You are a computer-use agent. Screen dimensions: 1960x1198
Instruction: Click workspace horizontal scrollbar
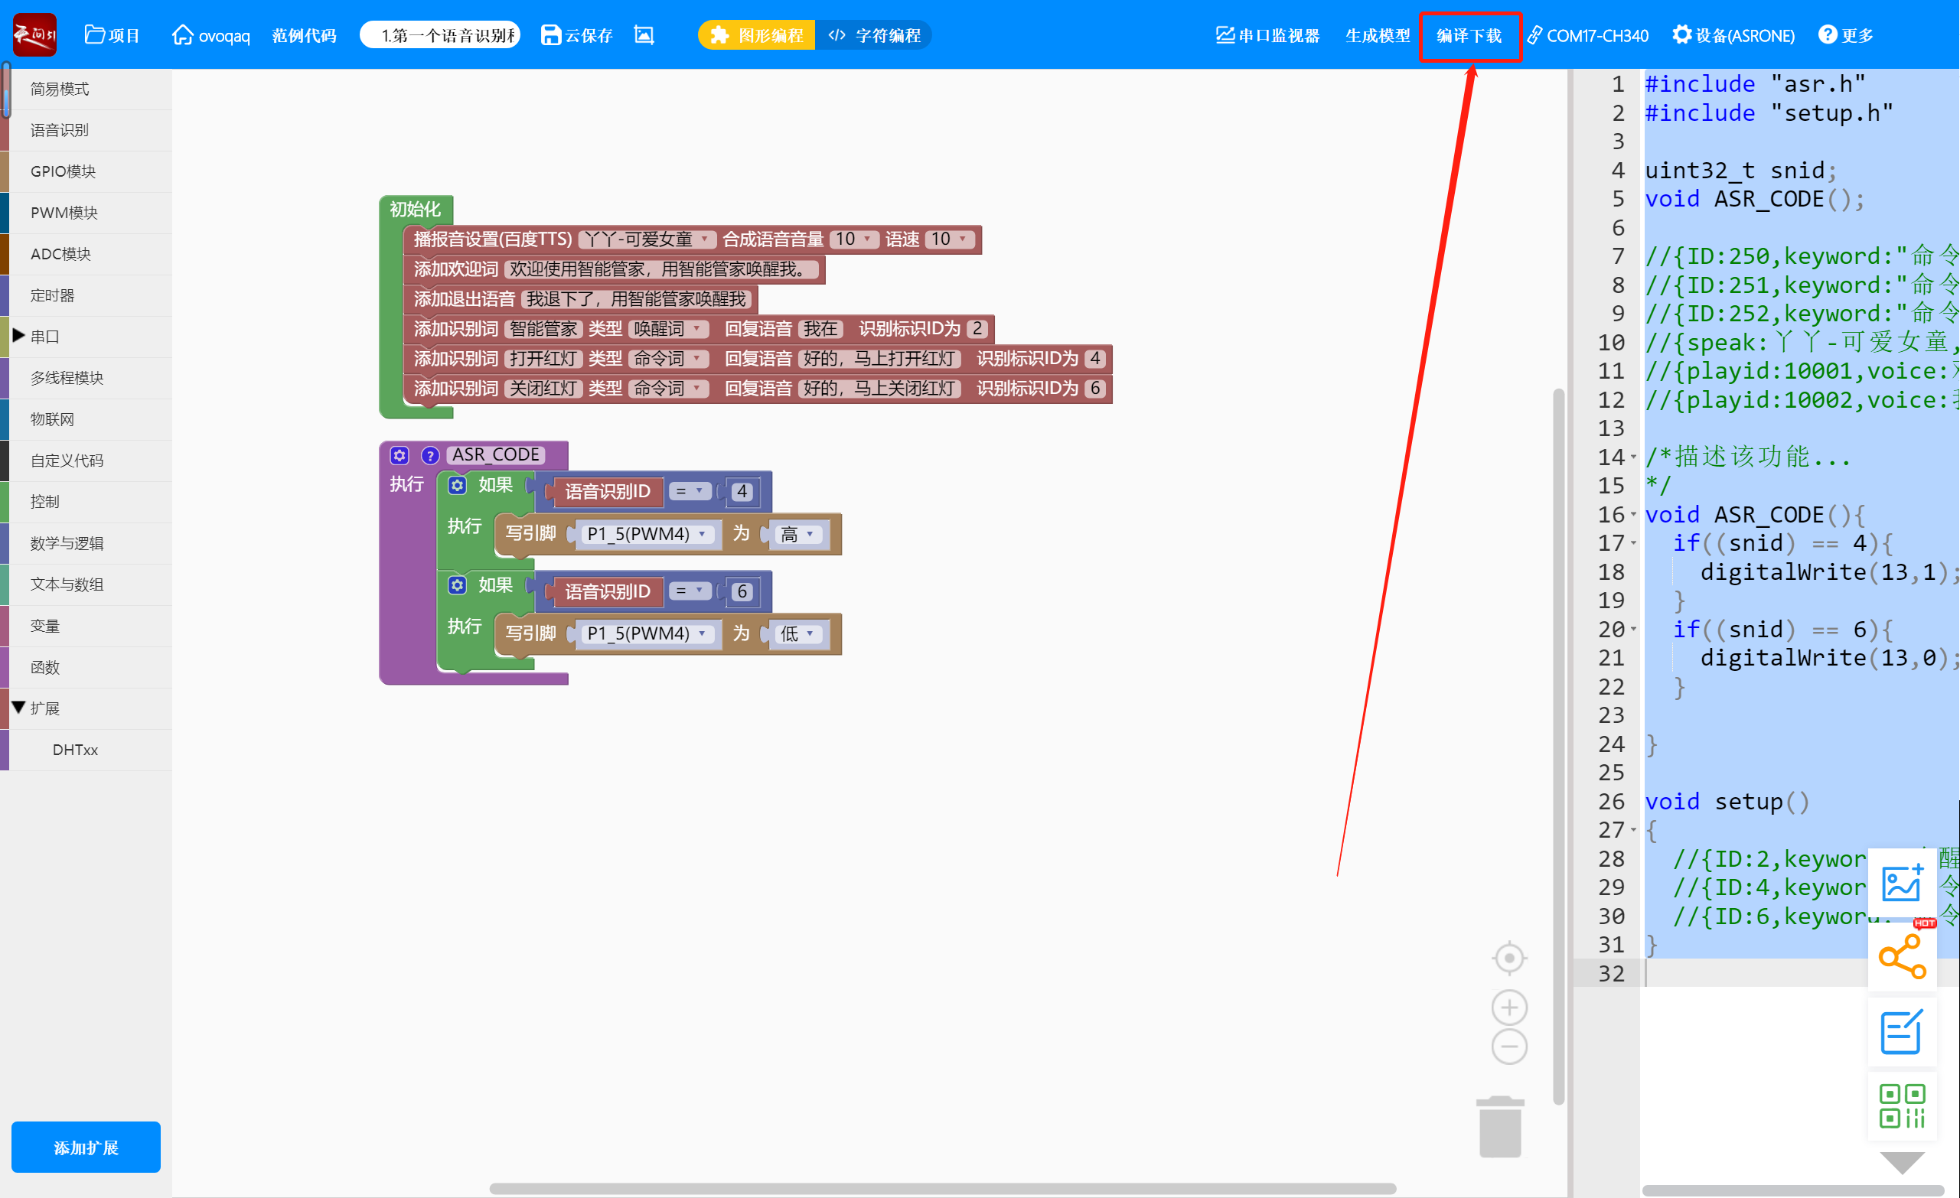[943, 1189]
